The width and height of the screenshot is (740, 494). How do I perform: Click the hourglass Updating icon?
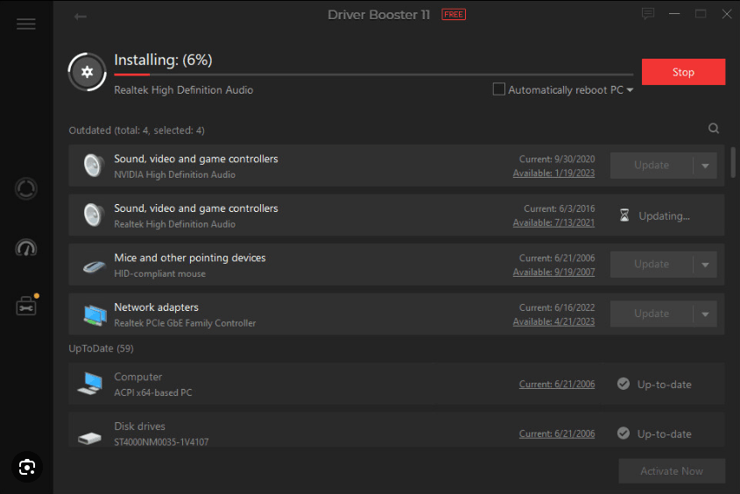pyautogui.click(x=624, y=215)
